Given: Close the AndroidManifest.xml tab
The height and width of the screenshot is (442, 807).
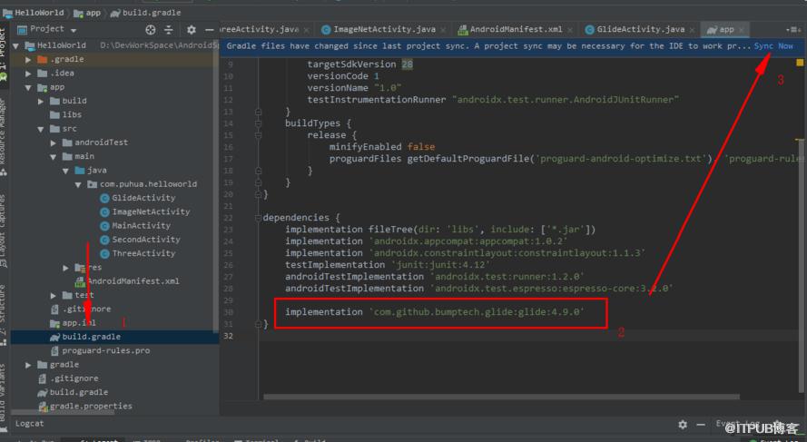Looking at the screenshot, I should pos(570,30).
